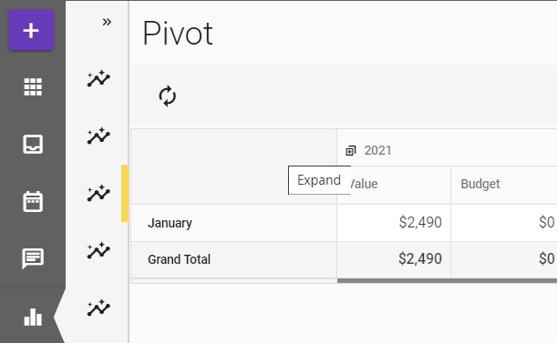Open the chat messages icon
557x343 pixels.
33,258
